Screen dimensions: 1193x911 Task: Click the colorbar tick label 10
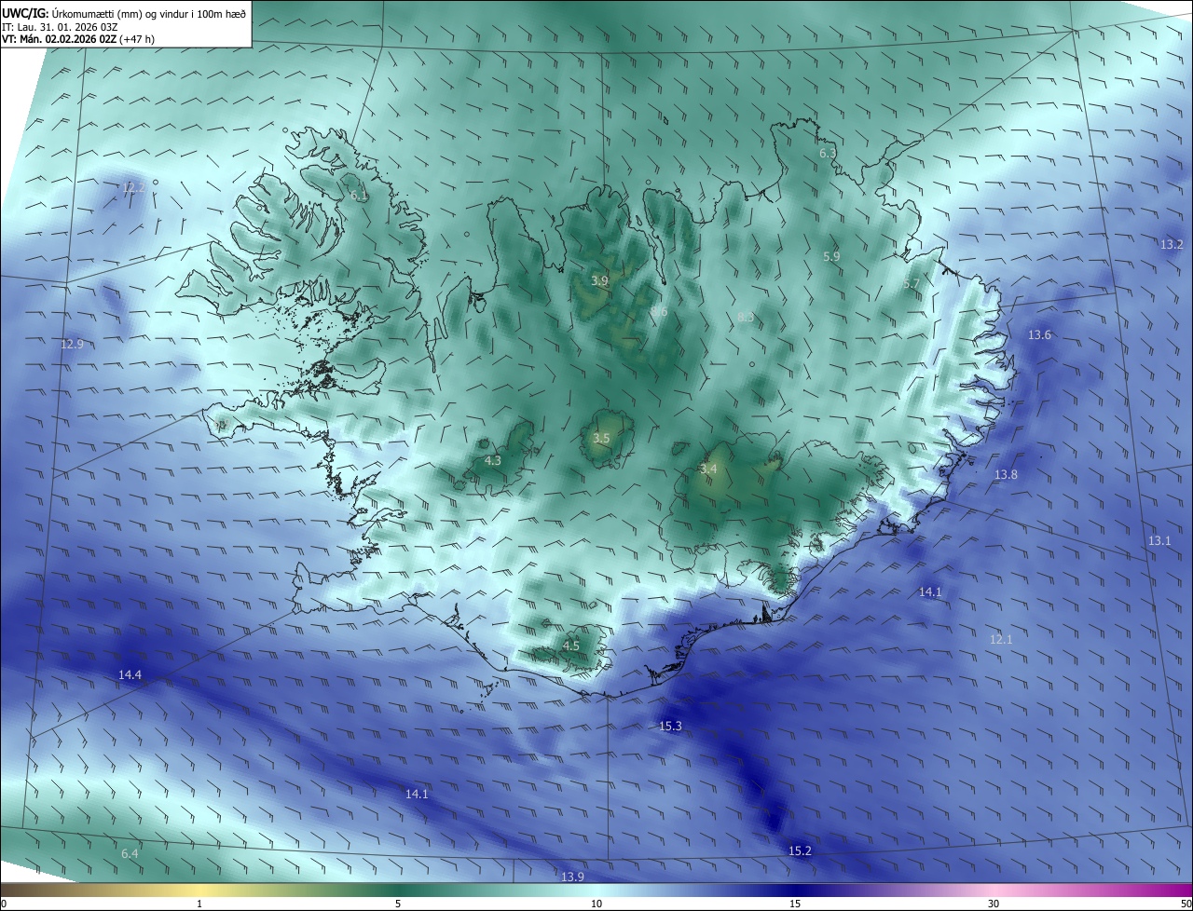[596, 904]
